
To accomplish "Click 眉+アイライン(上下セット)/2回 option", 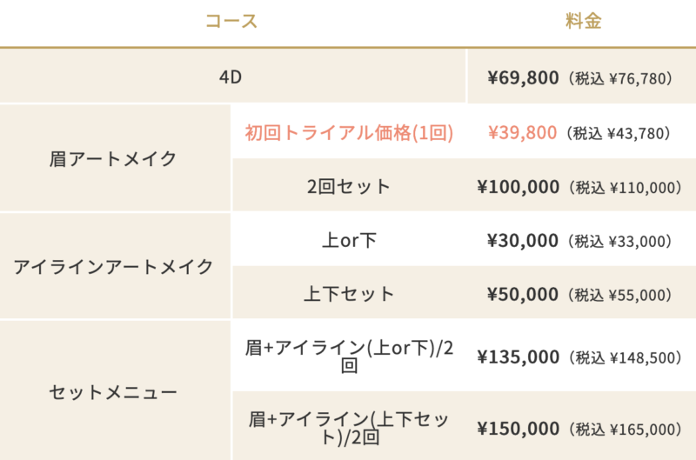I will 349,428.
